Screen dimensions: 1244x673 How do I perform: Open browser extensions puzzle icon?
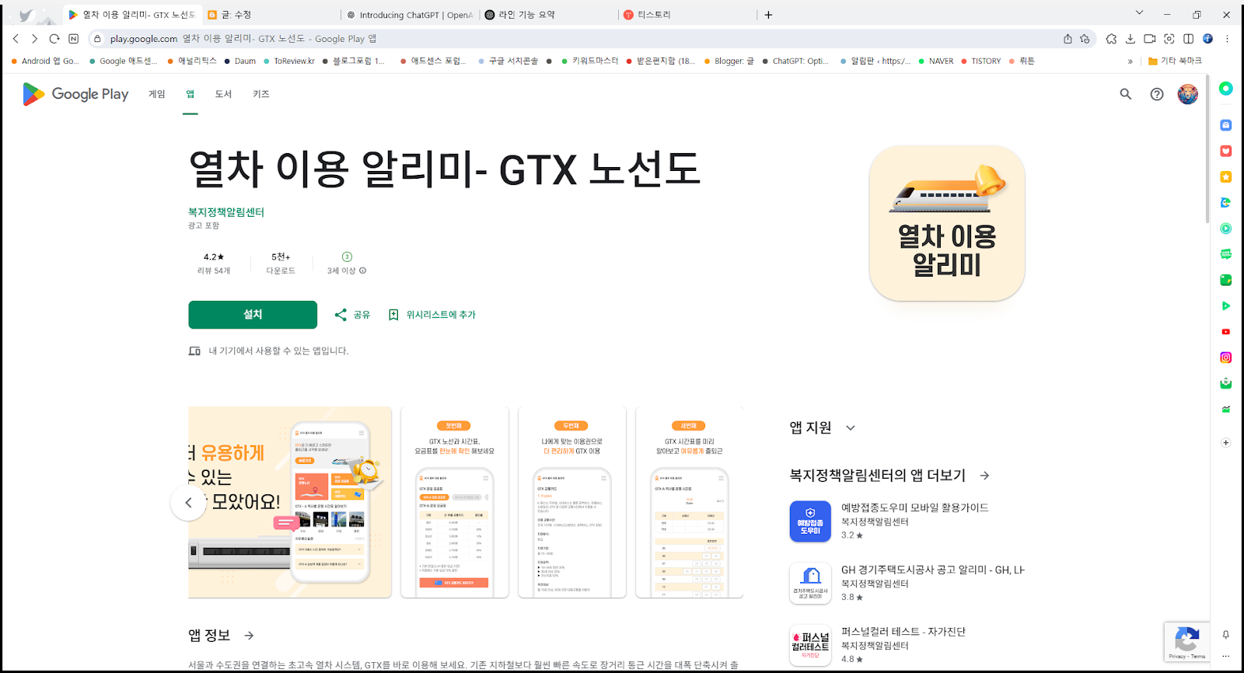[1111, 38]
